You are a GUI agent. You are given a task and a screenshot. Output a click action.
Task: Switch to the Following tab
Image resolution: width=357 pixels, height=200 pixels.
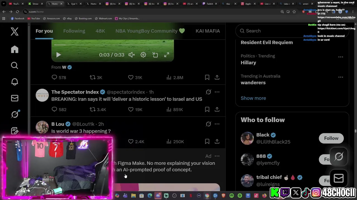(74, 31)
